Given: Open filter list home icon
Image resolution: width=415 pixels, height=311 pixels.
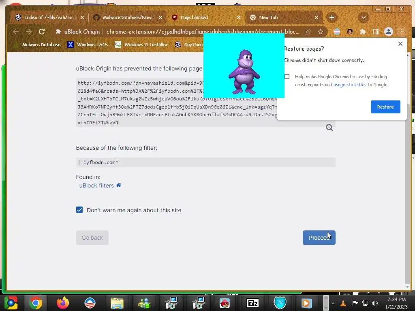Looking at the screenshot, I should [119, 185].
